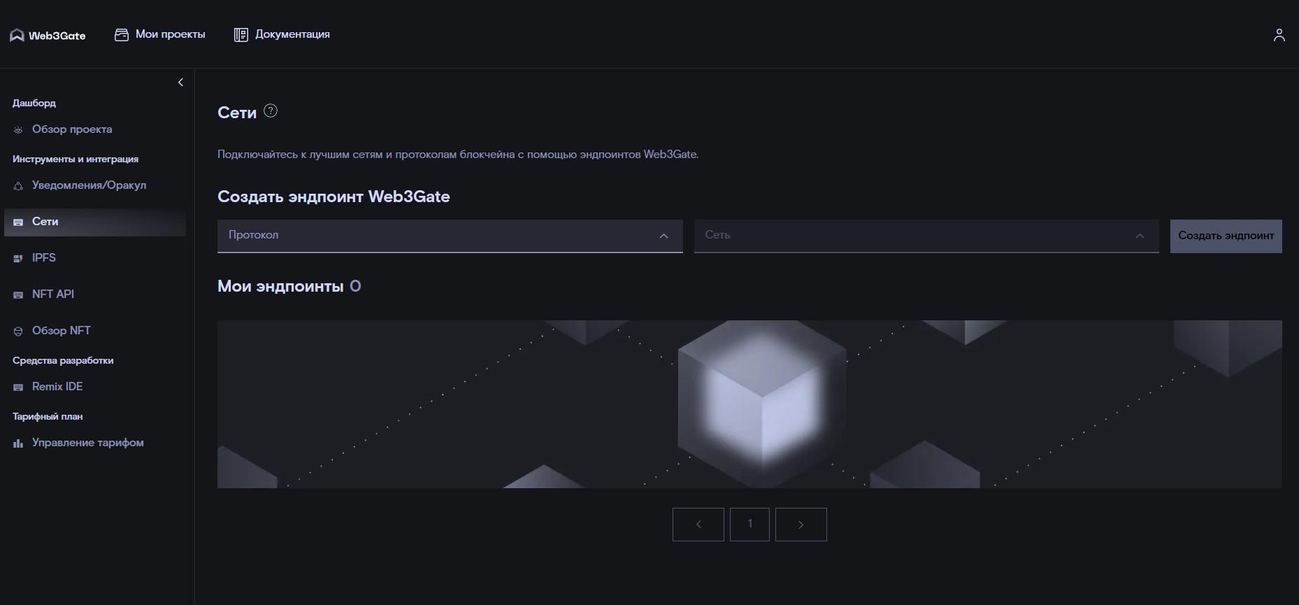Click the NFT API sidebar icon
Image resolution: width=1299 pixels, height=605 pixels.
tap(18, 295)
